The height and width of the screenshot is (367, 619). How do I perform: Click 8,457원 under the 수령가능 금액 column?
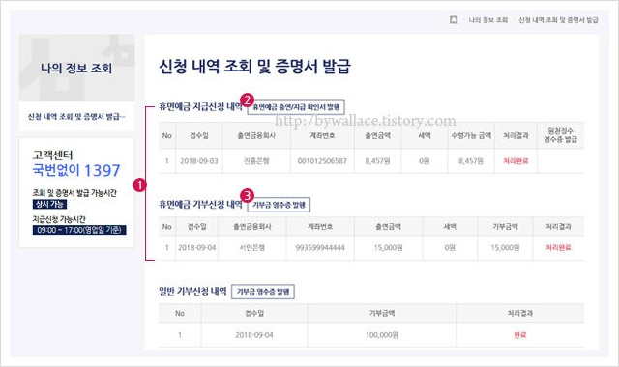471,161
